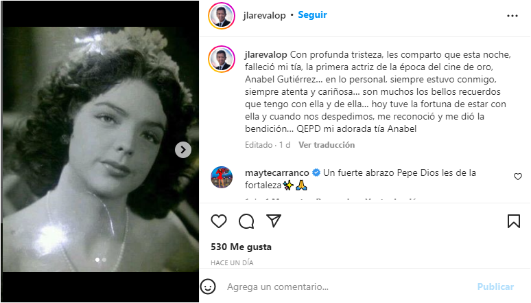The width and height of the screenshot is (531, 303).
Task: Open jlarevalop username in the caption
Action: (265, 55)
